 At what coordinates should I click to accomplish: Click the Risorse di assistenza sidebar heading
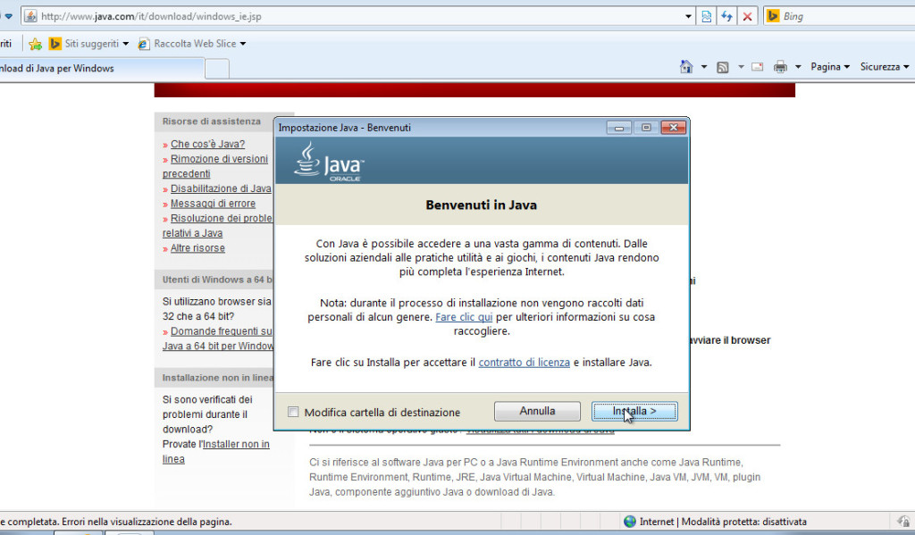click(x=211, y=121)
